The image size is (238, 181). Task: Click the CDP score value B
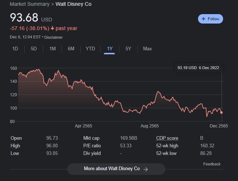pos(202,138)
